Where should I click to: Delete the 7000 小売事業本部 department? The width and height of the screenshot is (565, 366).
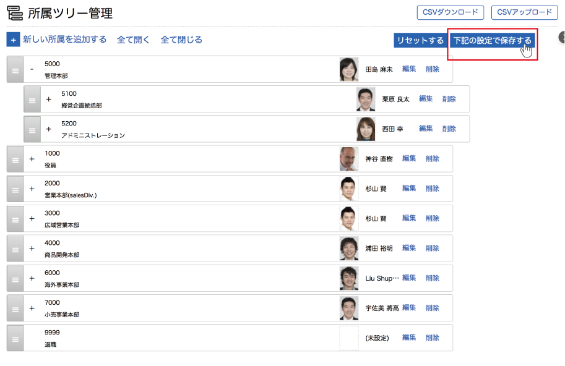(433, 308)
